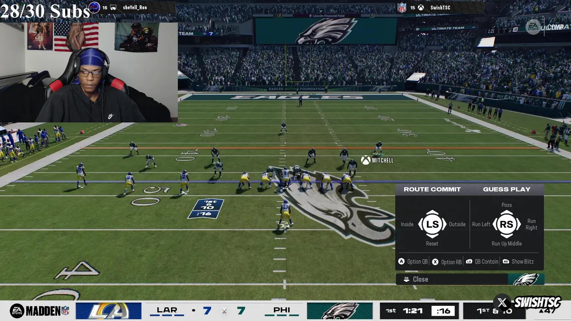This screenshot has width=571, height=321.
Task: Click the Xbox icon beside SwishTSC
Action: point(421,8)
